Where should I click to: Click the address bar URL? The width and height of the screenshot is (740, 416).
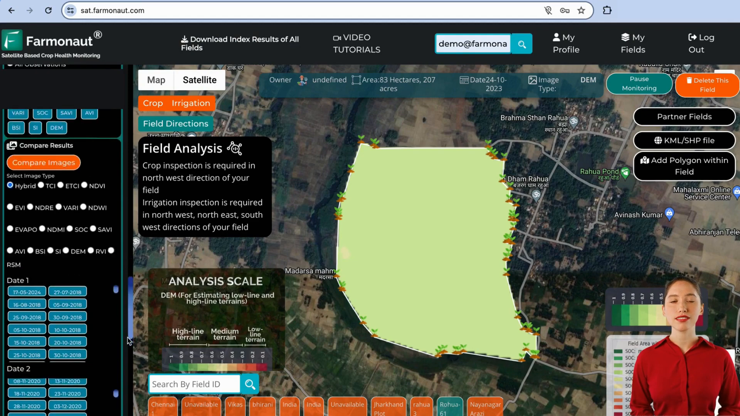112,10
